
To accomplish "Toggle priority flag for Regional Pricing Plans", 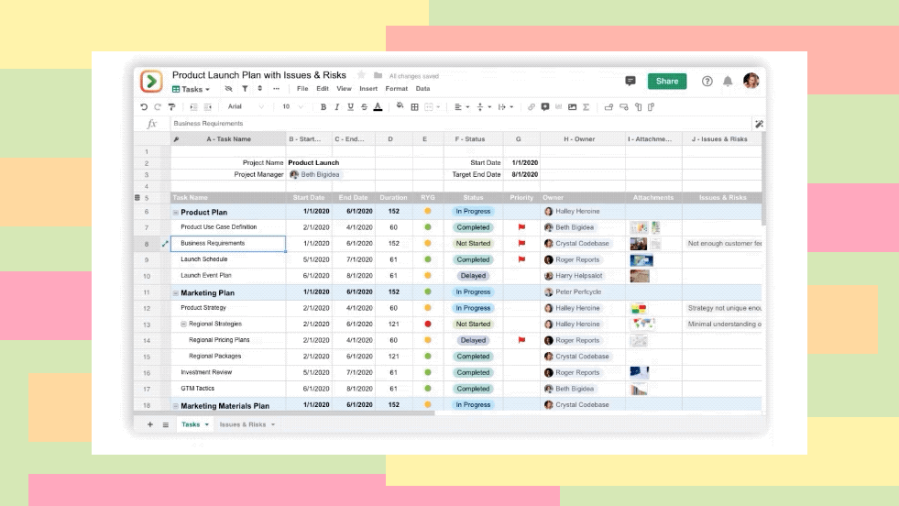I will (x=521, y=340).
